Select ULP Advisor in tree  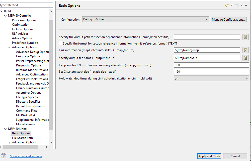pos(20,33)
